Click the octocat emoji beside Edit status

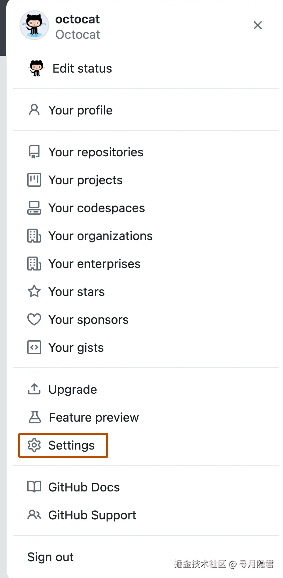click(36, 68)
